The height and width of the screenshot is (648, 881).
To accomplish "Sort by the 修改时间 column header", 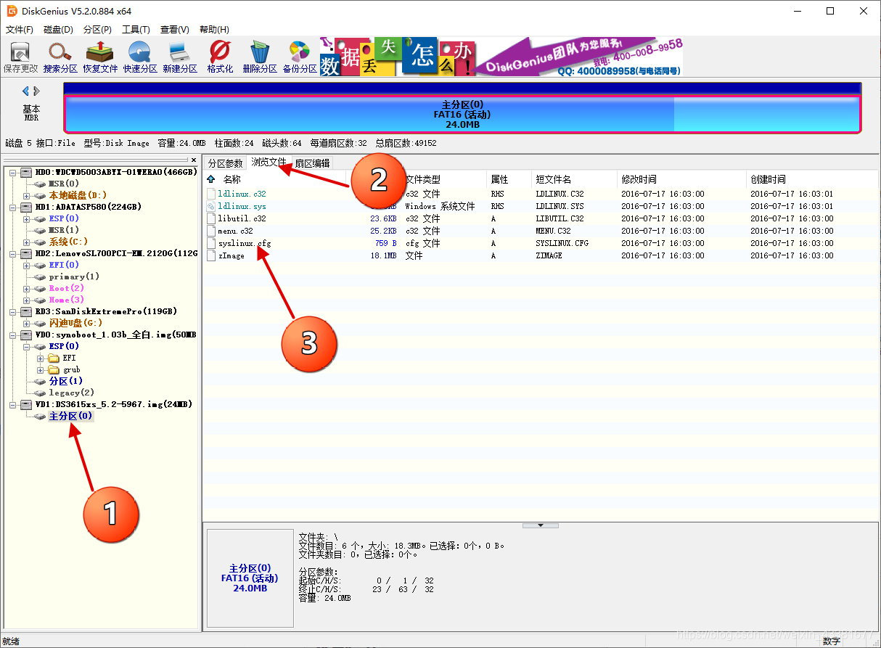I will [x=639, y=179].
